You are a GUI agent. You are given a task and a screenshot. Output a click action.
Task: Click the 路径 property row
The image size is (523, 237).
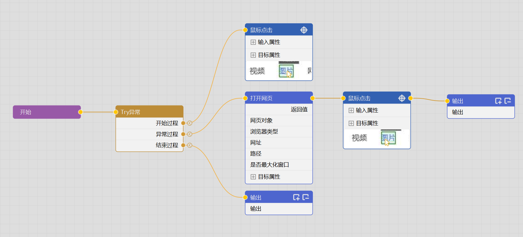(x=279, y=154)
